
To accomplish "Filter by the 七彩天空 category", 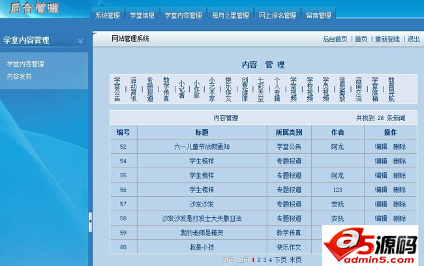I will (x=261, y=89).
